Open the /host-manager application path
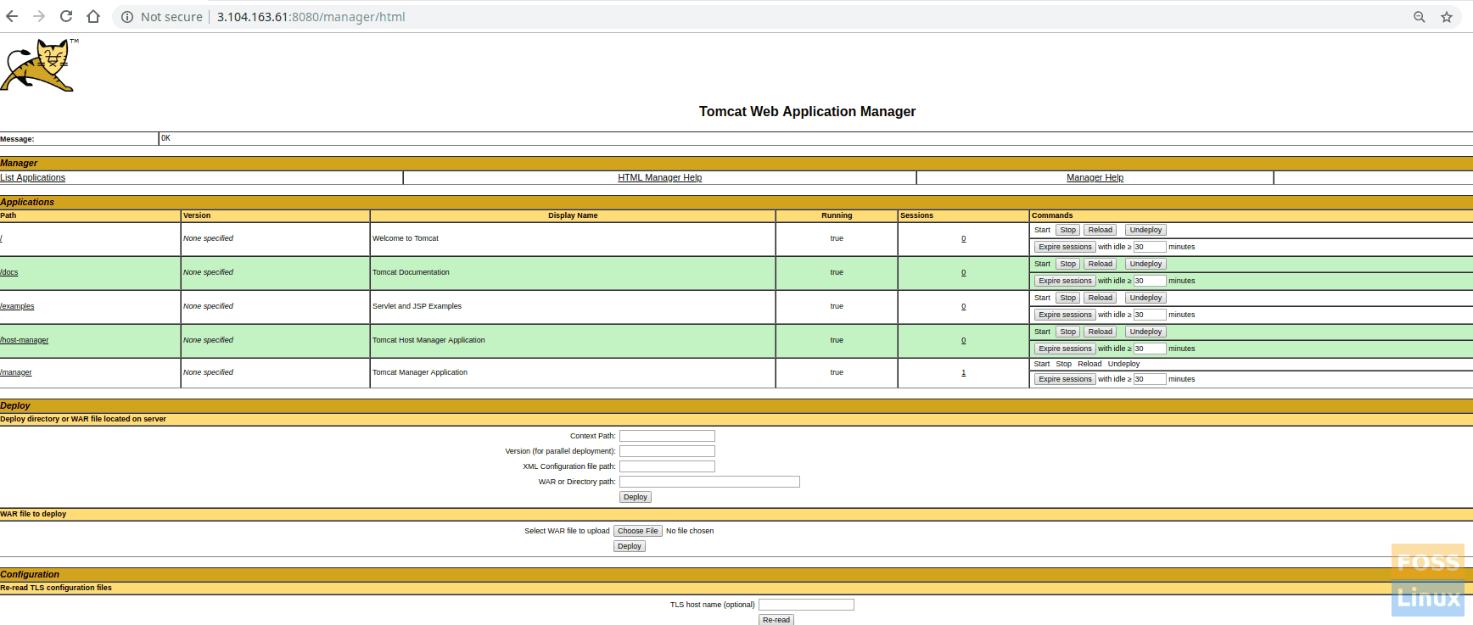Screen dimensions: 1473x625 pos(25,340)
